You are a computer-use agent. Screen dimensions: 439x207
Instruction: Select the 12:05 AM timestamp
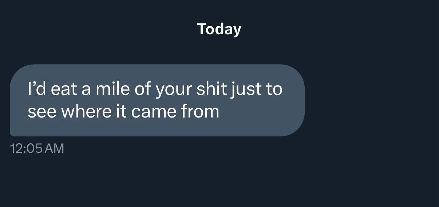(x=37, y=148)
